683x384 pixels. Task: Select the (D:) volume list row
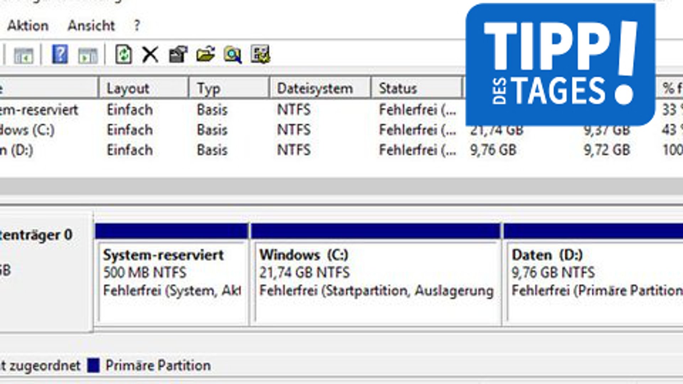(x=341, y=150)
